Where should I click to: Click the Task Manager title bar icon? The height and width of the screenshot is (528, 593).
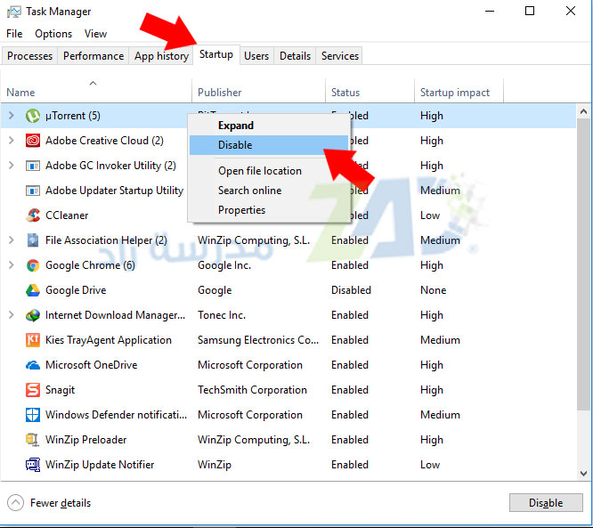coord(14,12)
